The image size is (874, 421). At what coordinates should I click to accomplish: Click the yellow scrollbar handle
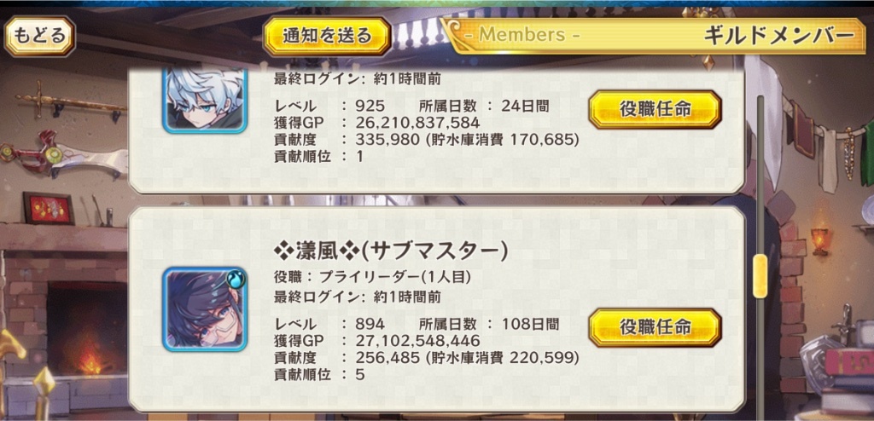[760, 275]
